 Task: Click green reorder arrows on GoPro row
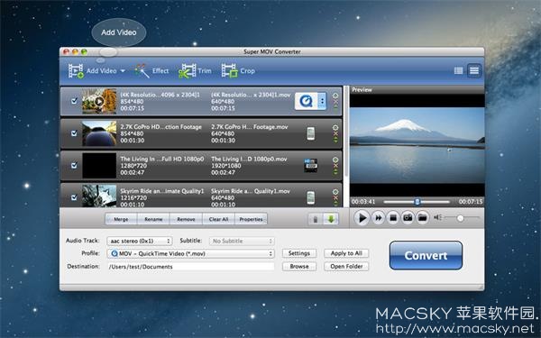coord(335,140)
